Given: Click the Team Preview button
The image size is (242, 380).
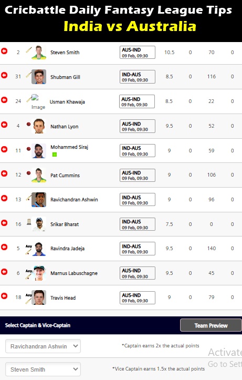Looking at the screenshot, I should [x=211, y=325].
